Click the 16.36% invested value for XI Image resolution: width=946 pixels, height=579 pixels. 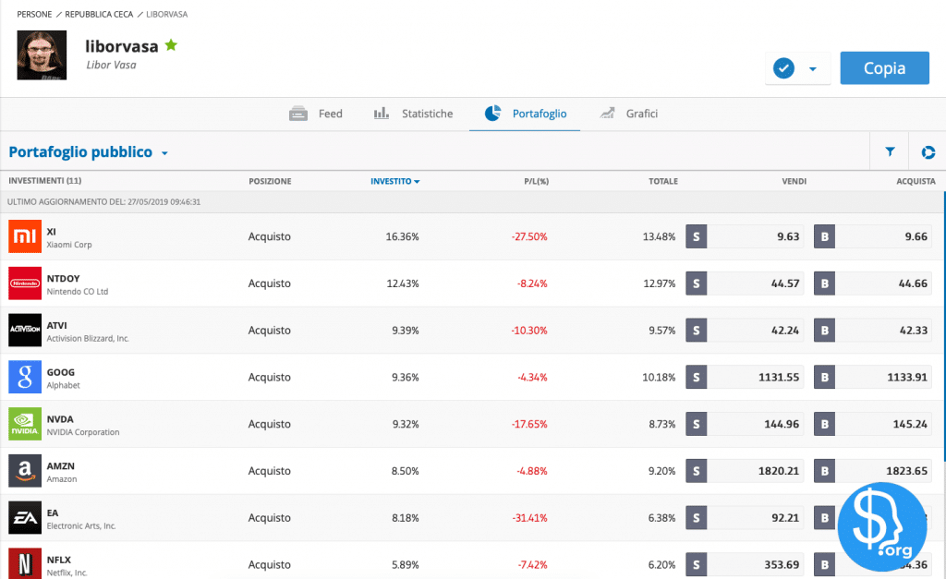coord(402,236)
